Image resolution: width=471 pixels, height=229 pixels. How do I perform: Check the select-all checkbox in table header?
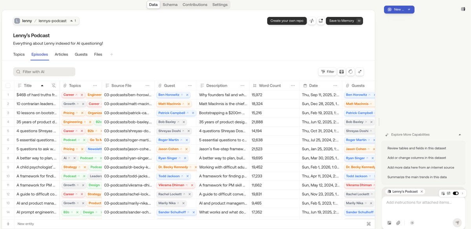[x=8, y=85]
